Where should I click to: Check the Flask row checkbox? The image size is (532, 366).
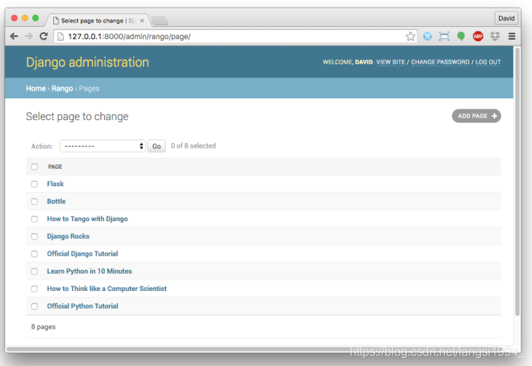34,184
